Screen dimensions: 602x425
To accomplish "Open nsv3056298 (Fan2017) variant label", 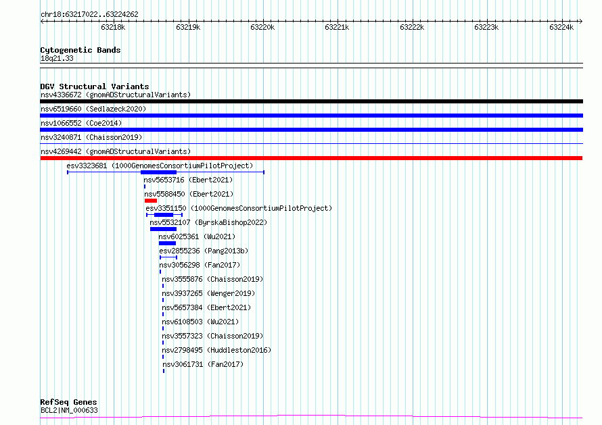I will click(200, 265).
